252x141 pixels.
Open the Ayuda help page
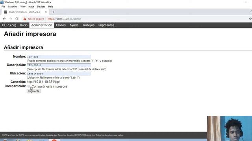[74, 25]
